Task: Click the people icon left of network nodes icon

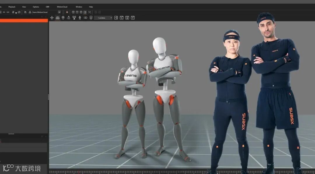Action: 25,12
